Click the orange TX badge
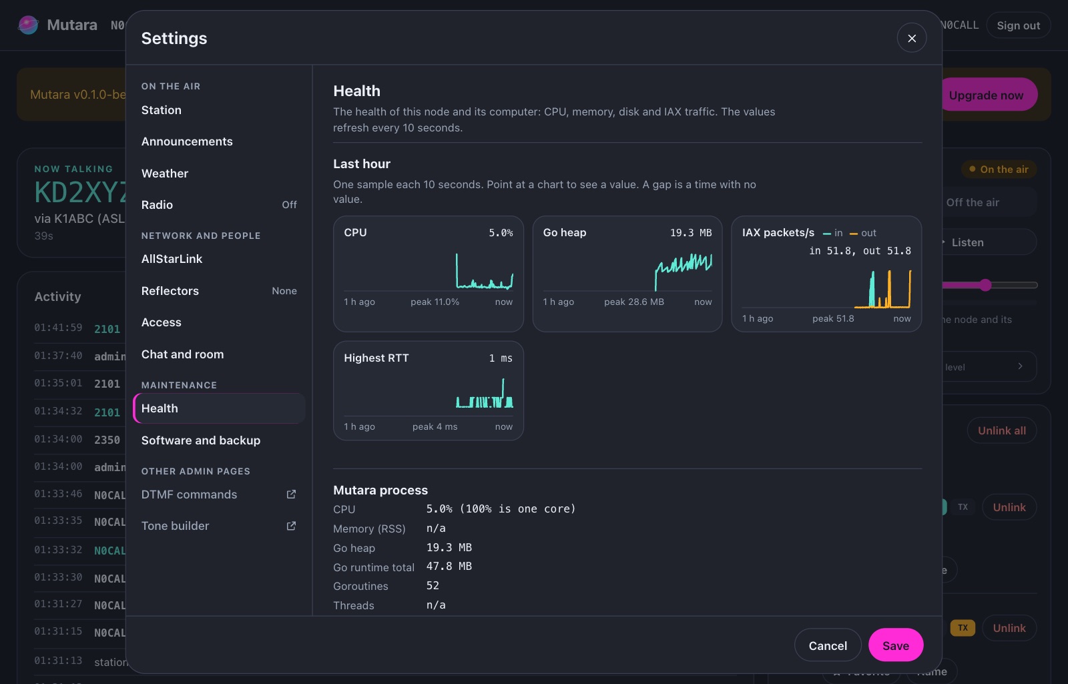 click(x=963, y=628)
